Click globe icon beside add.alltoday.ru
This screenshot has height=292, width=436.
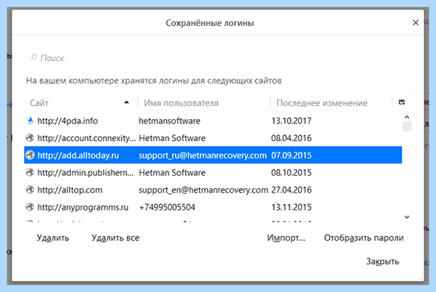pos(30,155)
